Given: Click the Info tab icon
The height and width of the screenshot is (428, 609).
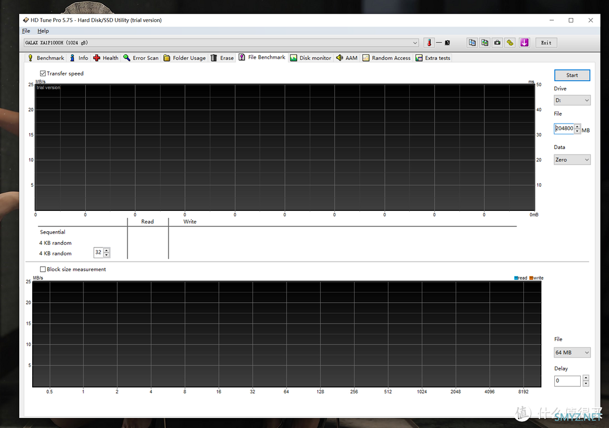Looking at the screenshot, I should (72, 58).
